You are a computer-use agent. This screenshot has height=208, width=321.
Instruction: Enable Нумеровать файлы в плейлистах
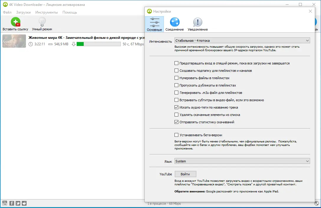click(x=176, y=78)
